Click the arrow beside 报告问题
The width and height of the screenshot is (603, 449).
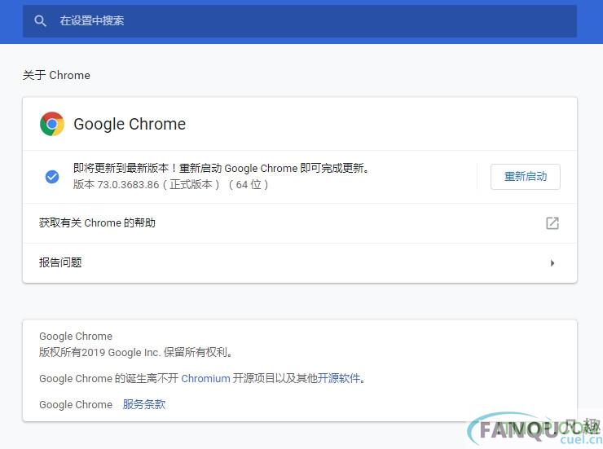pyautogui.click(x=552, y=263)
